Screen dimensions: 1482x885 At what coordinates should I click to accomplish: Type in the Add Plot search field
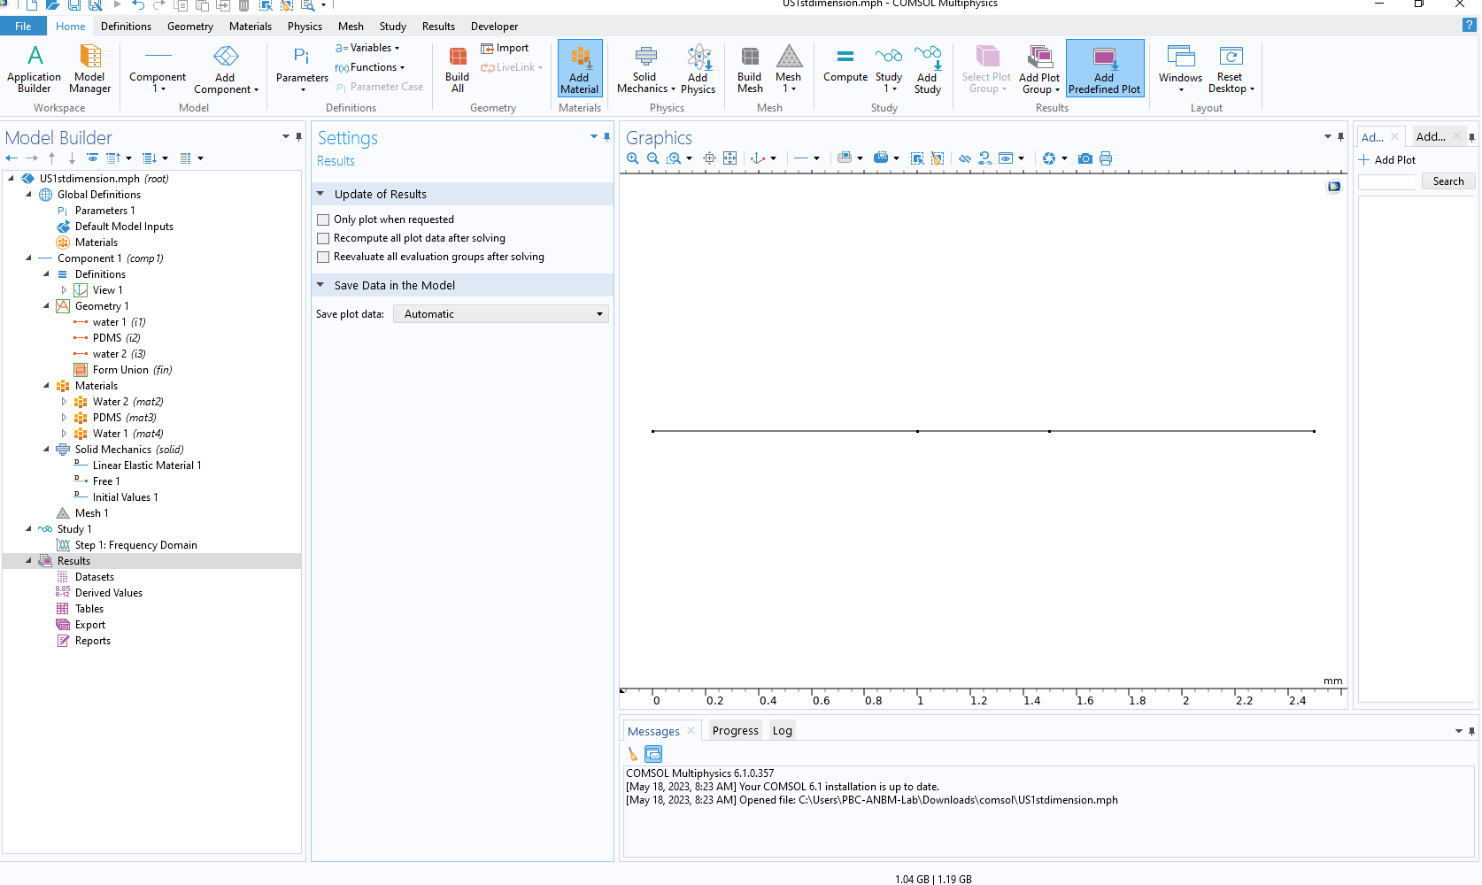pyautogui.click(x=1387, y=181)
